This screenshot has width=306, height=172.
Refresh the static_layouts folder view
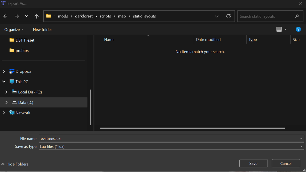pyautogui.click(x=228, y=16)
